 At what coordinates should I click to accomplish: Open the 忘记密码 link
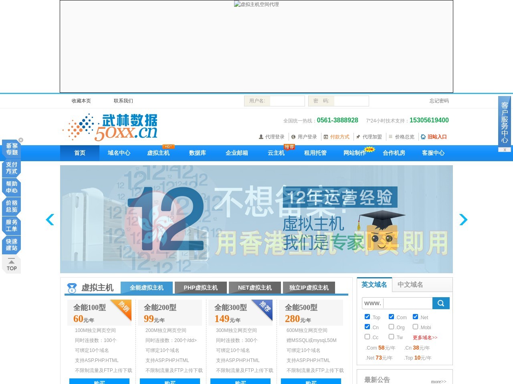pyautogui.click(x=439, y=101)
